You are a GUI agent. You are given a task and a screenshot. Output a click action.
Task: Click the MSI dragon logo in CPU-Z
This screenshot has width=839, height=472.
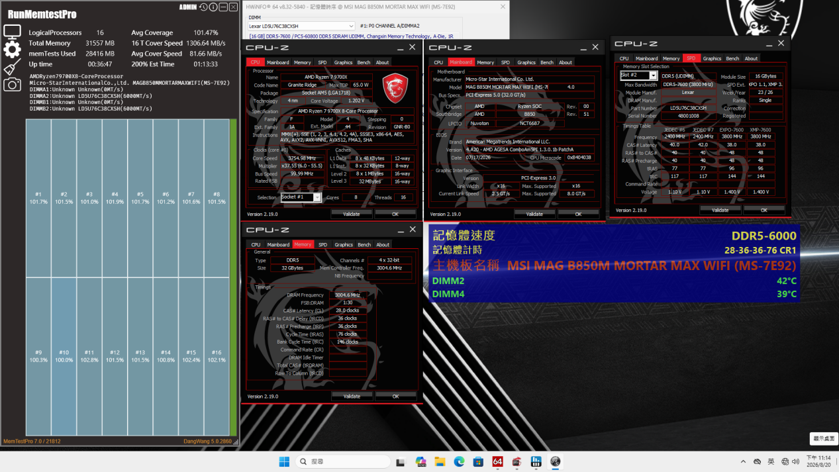tap(395, 88)
